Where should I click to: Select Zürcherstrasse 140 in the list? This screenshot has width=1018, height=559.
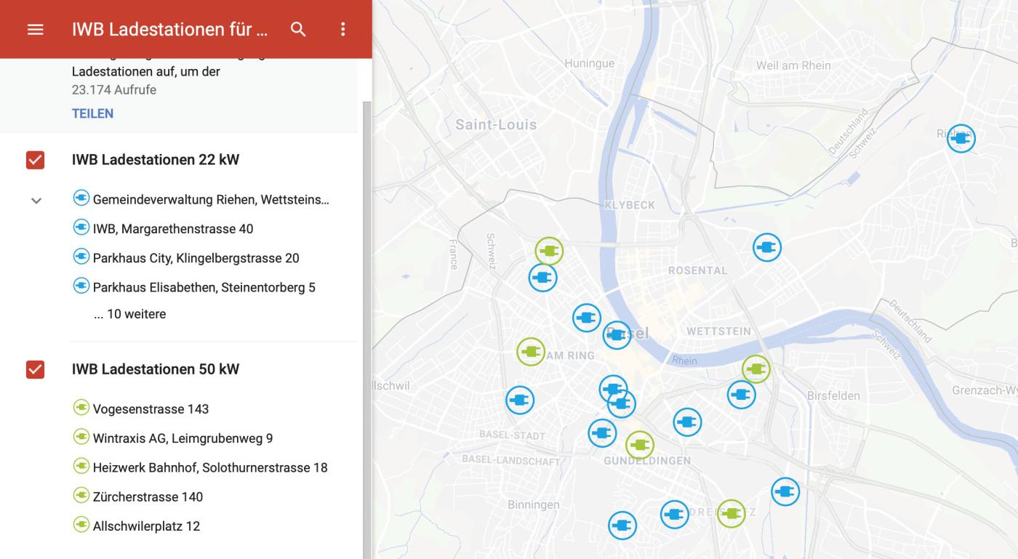pyautogui.click(x=148, y=496)
